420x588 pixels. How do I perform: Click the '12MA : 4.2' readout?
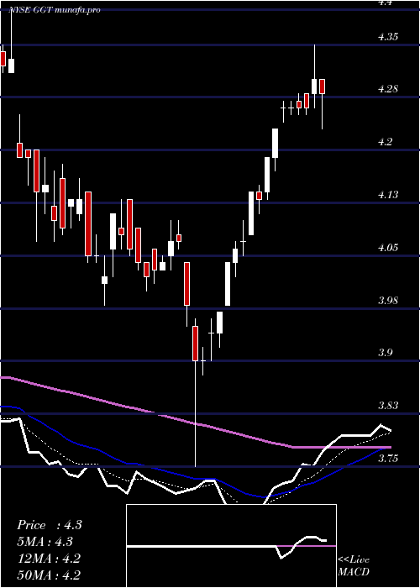49,559
